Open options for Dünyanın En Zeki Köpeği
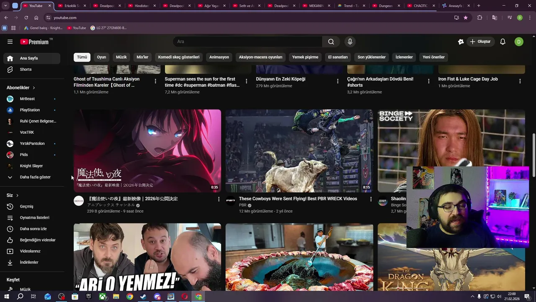Screen dimensions: 536x302 pos(338,81)
